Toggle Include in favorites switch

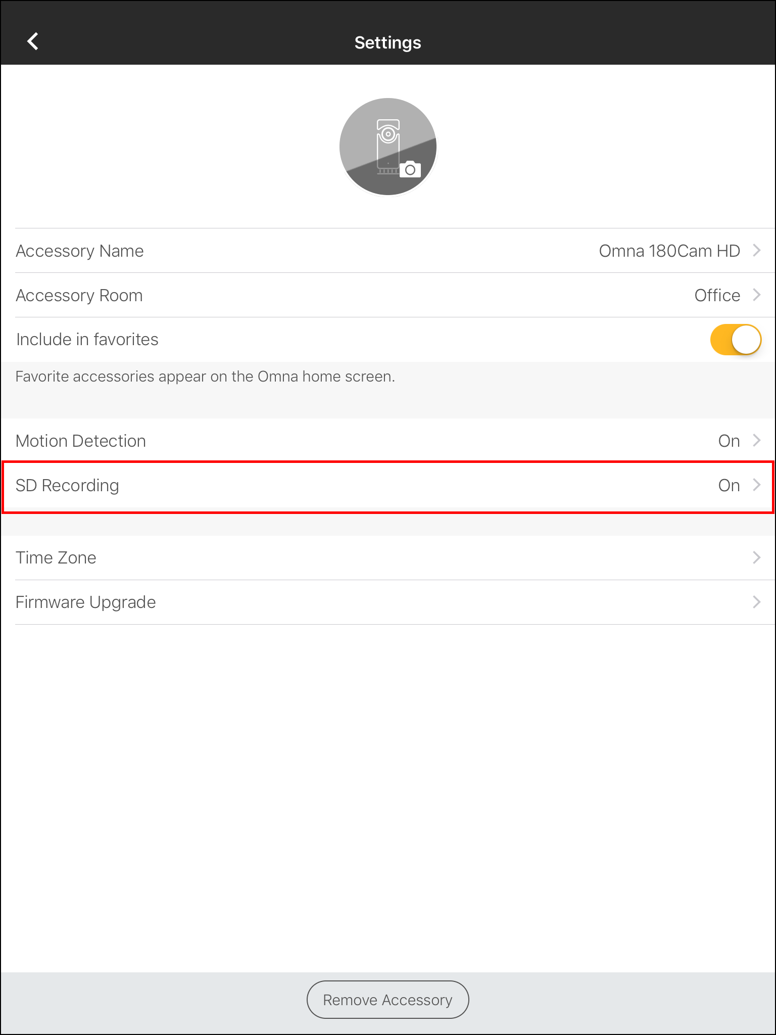tap(736, 340)
